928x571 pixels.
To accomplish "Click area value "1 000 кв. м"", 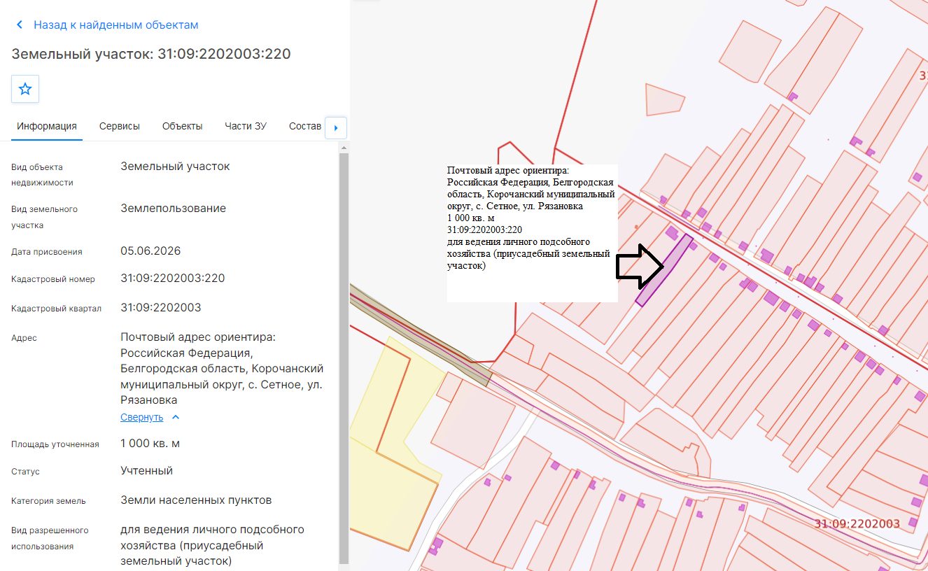I will (x=150, y=444).
